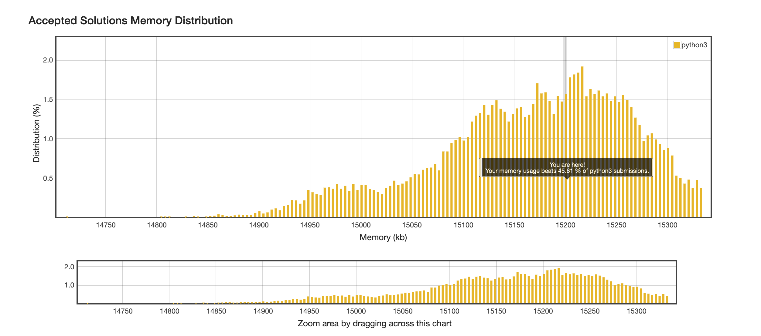Click the 0.5 label on main y-axis

click(x=48, y=178)
